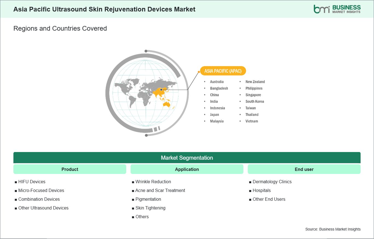Click Combination Devices under Product
The width and height of the screenshot is (374, 239).
click(39, 199)
